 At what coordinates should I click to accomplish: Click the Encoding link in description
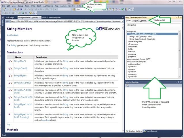pos(45,120)
